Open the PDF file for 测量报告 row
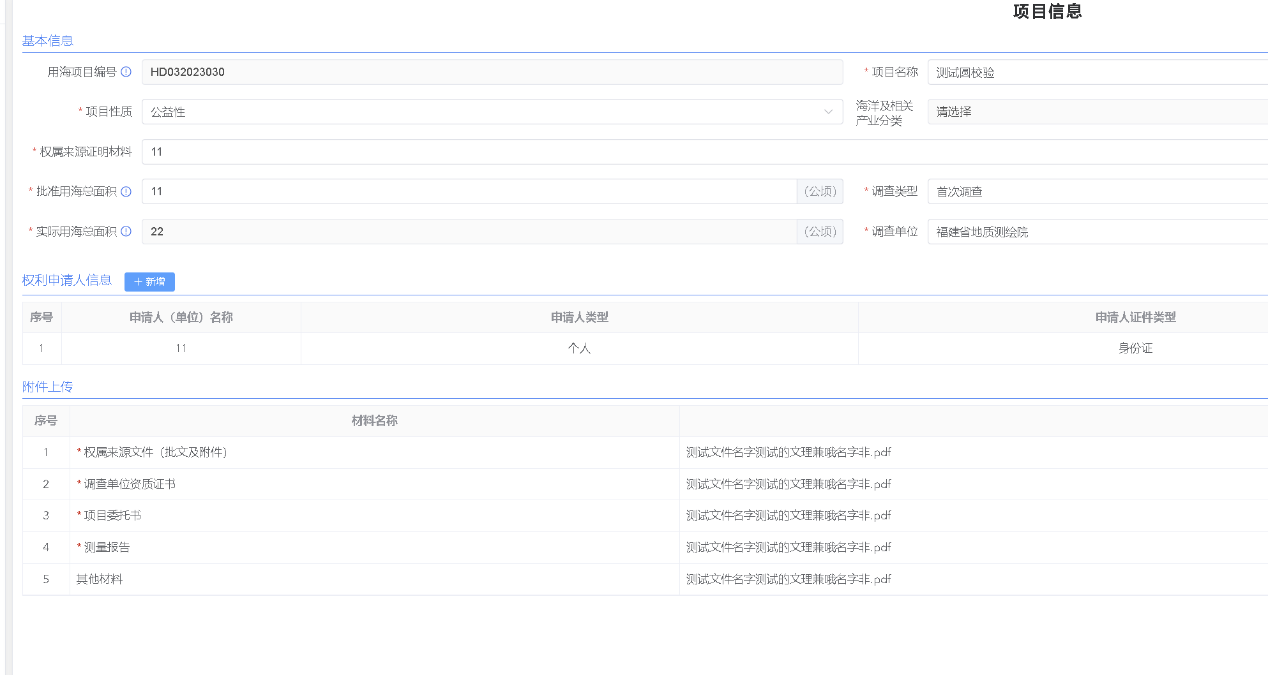This screenshot has width=1268, height=675. point(788,547)
